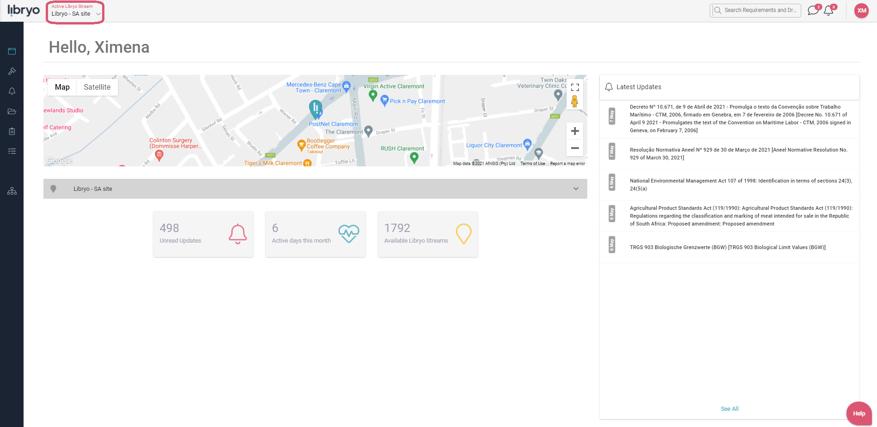Open the 498 Unread Updates card

(203, 234)
